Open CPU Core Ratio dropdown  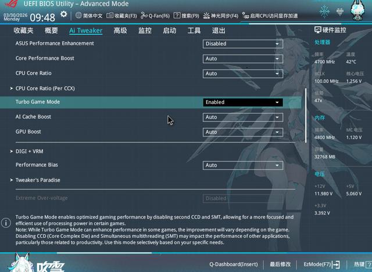tap(243, 74)
